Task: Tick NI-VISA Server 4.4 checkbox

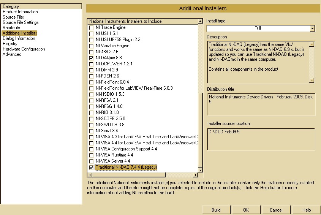Action: (91, 161)
